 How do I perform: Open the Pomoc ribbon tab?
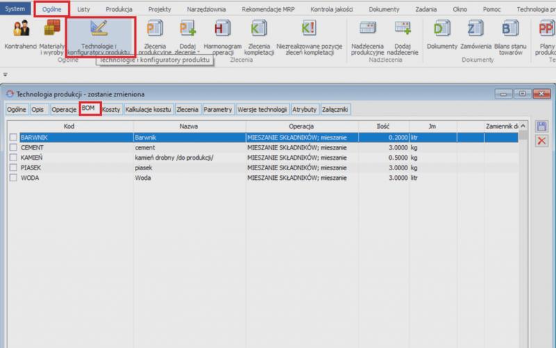[491, 9]
